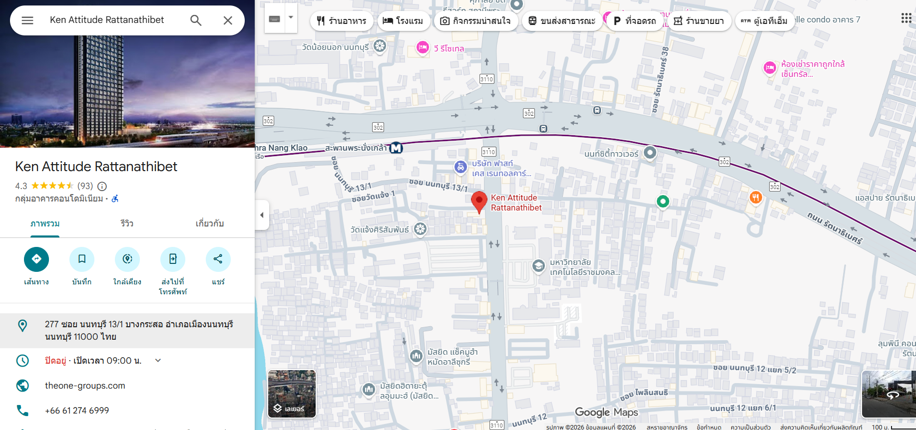Send to phone with the ส่งไปที่โทรศัพท์ icon
Viewport: 916px width, 430px height.
tap(173, 259)
